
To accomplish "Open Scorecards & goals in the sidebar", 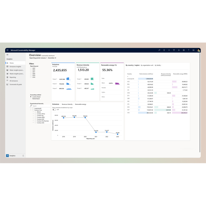I will [x=15, y=84].
